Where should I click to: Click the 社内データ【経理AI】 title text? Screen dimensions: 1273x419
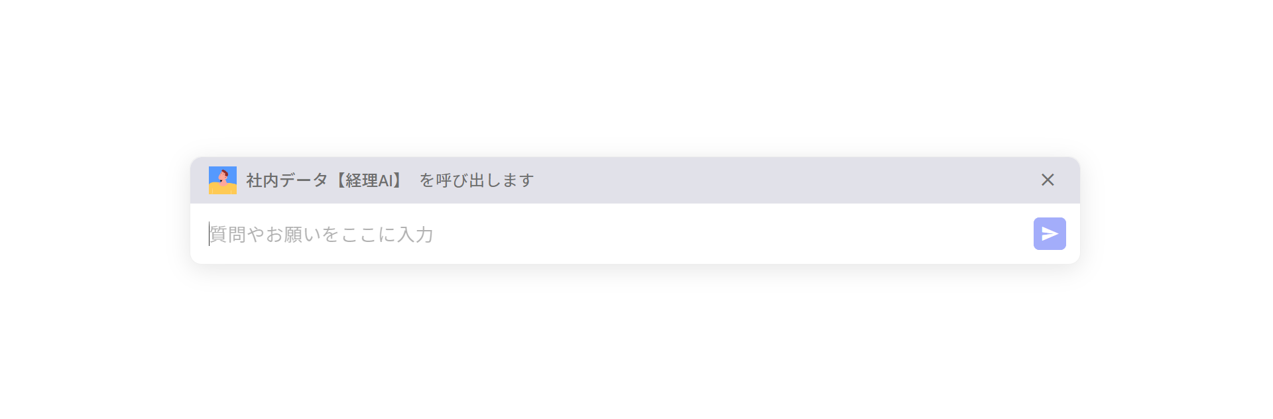tap(322, 180)
